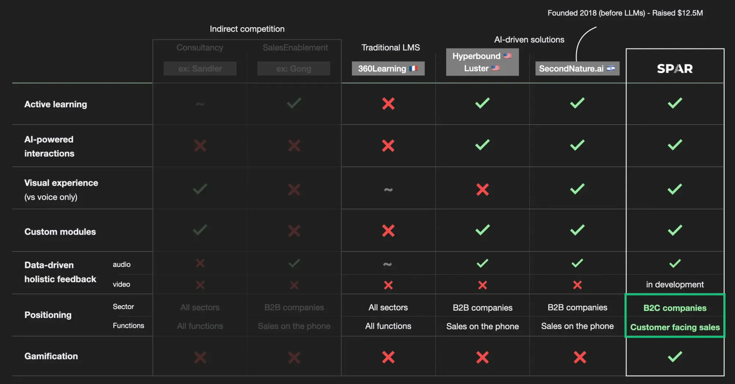
Task: Expand the Positioning Sector sub-row
Action: pyautogui.click(x=123, y=307)
